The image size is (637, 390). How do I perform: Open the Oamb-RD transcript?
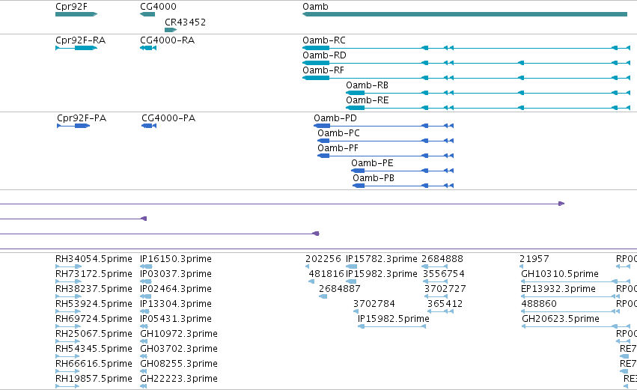466,63
